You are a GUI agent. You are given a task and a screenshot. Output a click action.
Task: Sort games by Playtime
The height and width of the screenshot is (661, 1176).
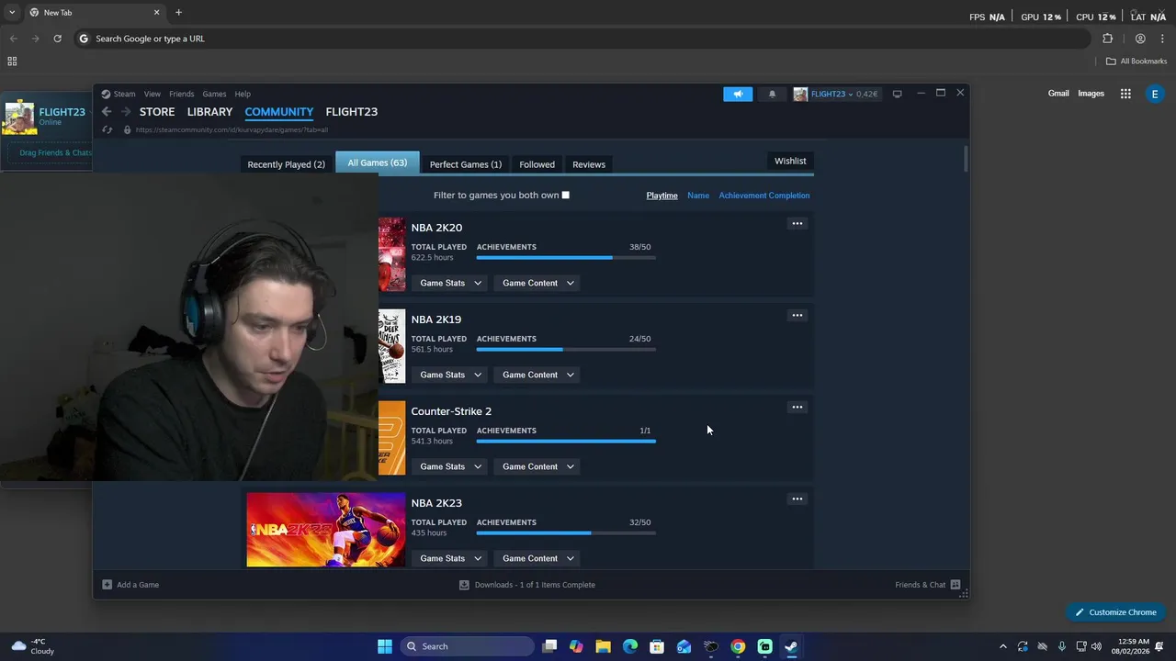coord(661,196)
